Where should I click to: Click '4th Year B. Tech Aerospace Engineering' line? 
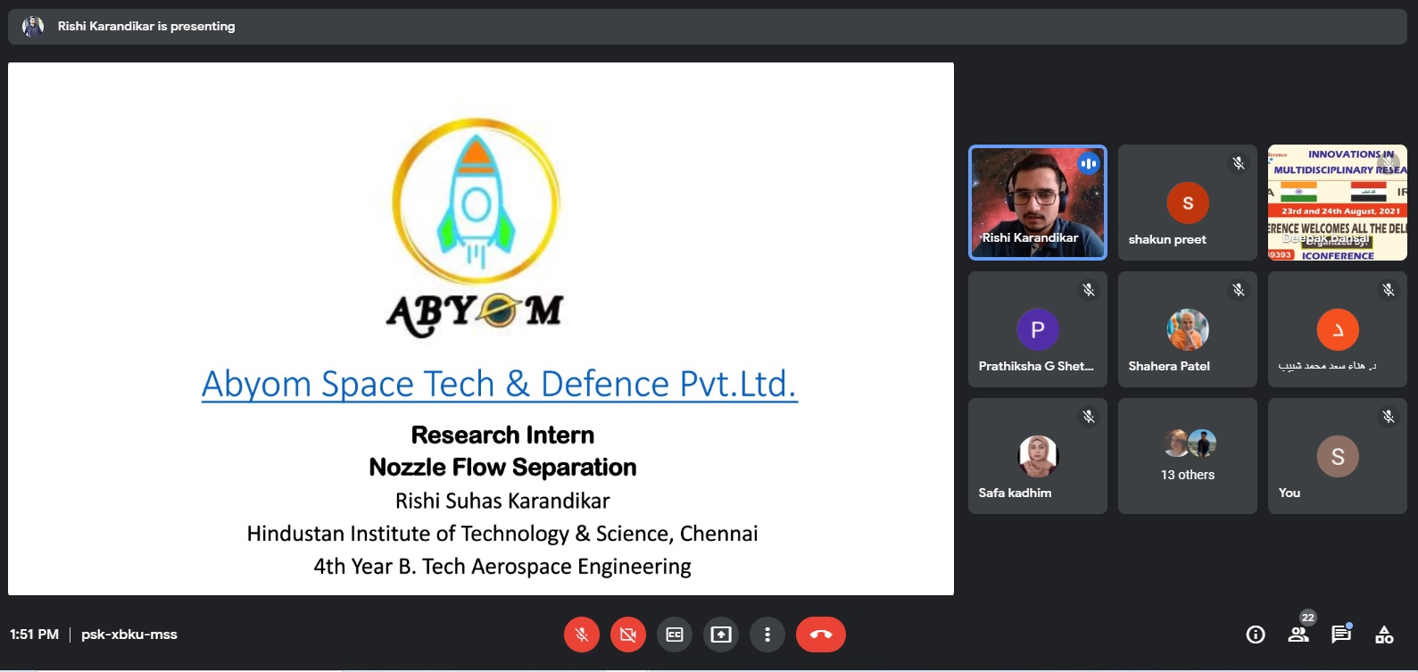[502, 567]
